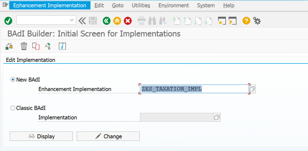The width and height of the screenshot is (308, 151).
Task: Select the New BAdI radio button
Action: (13, 80)
